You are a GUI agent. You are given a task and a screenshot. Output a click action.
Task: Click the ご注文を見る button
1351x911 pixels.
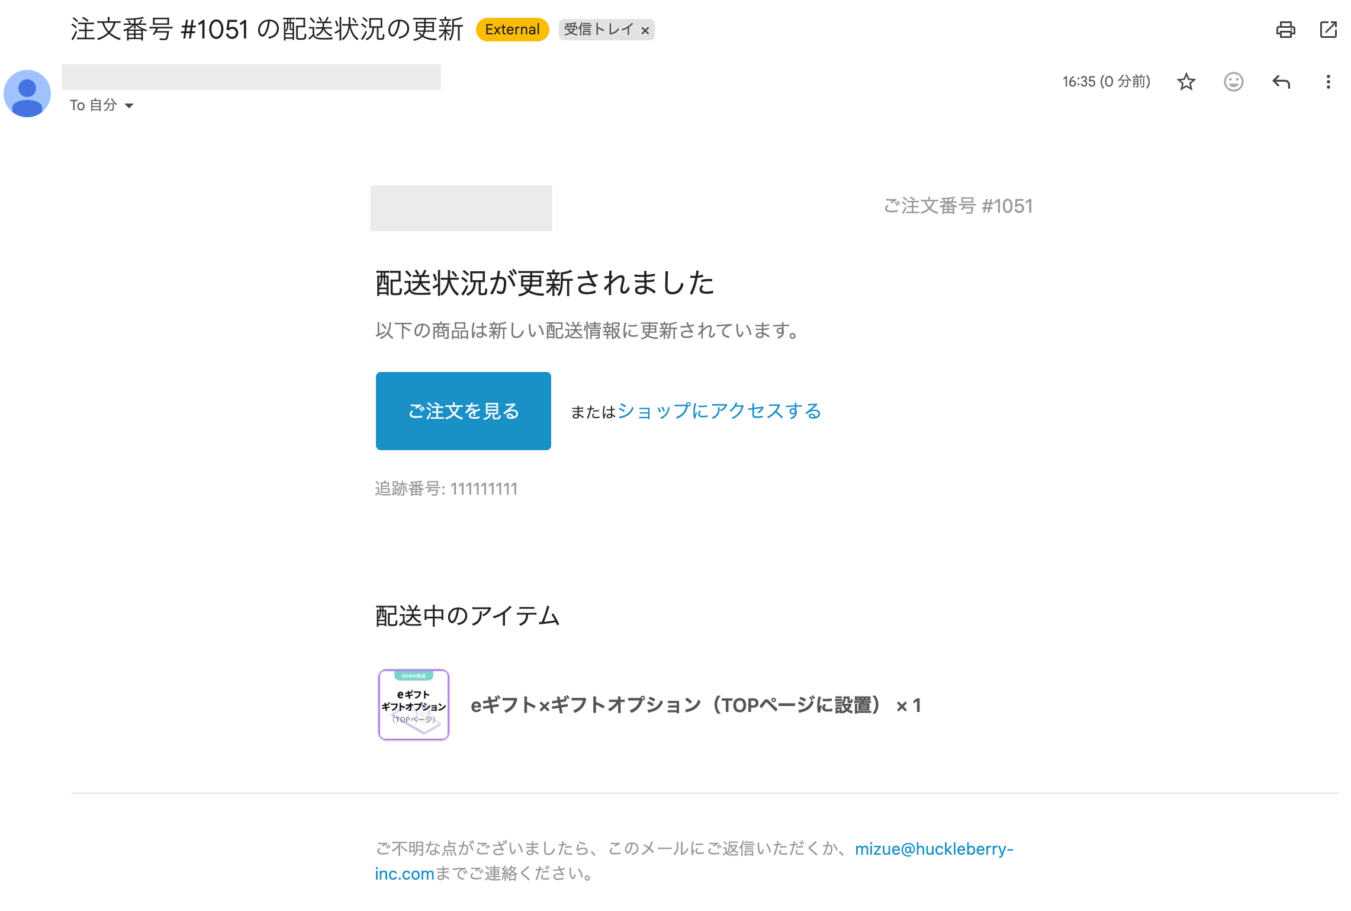tap(463, 411)
